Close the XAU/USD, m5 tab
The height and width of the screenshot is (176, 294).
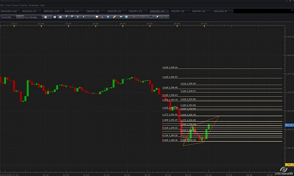pos(167,11)
